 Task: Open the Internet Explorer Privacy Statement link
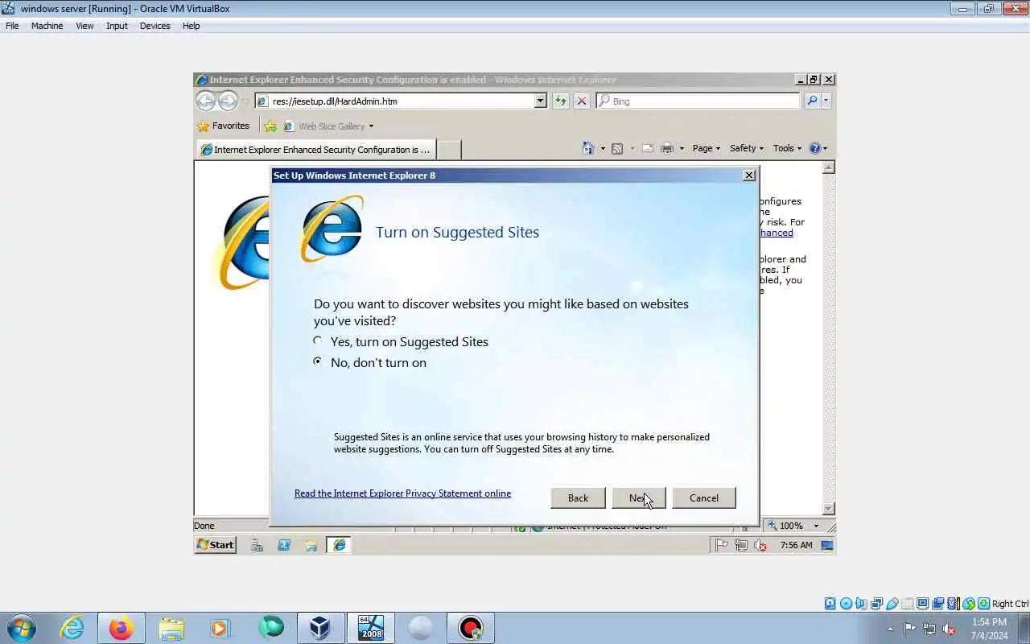(x=402, y=493)
